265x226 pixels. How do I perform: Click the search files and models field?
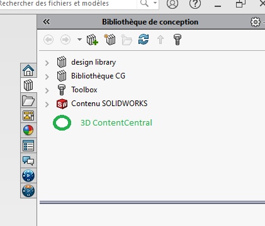click(x=68, y=4)
